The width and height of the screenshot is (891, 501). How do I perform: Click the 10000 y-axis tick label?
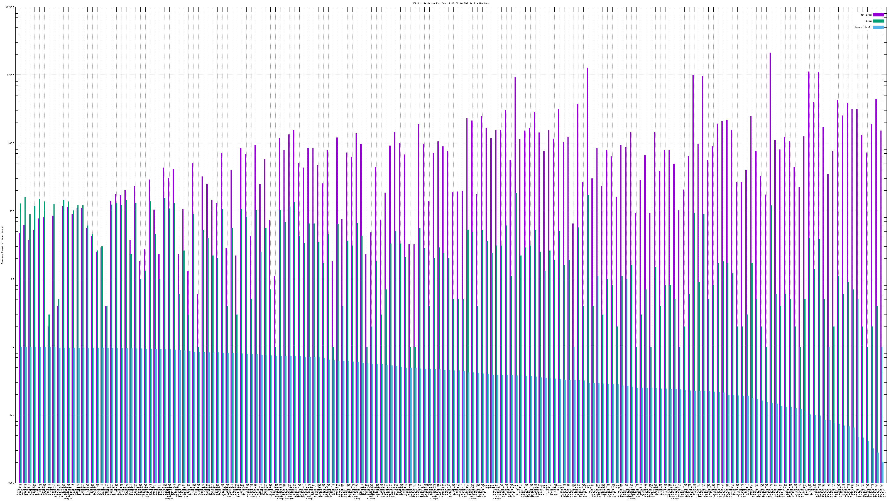point(10,75)
